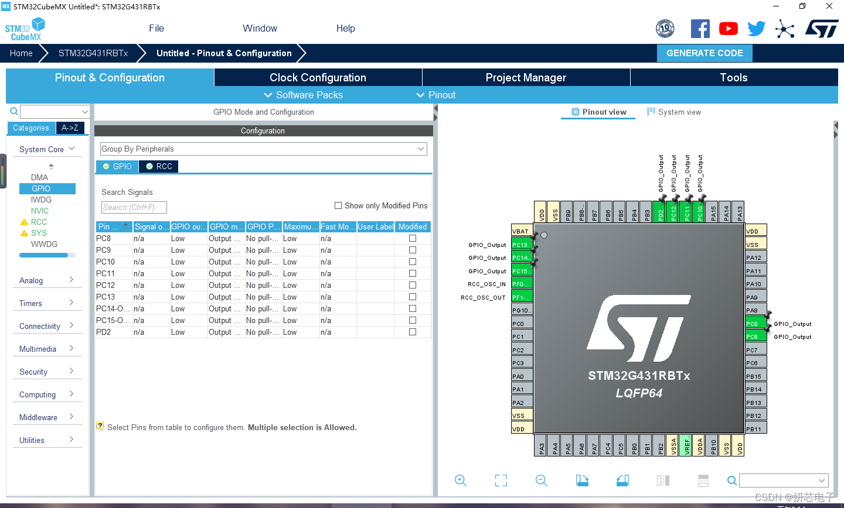Show A->Z peripheral list
The image size is (844, 508).
click(70, 128)
